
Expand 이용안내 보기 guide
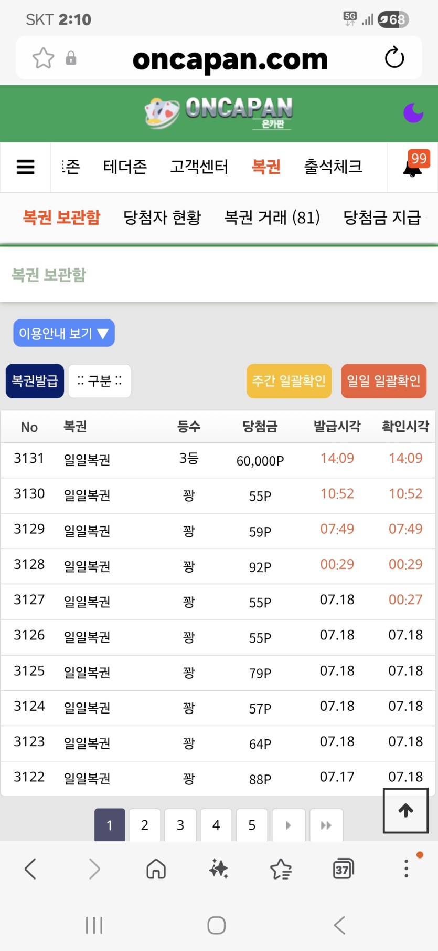pos(64,333)
